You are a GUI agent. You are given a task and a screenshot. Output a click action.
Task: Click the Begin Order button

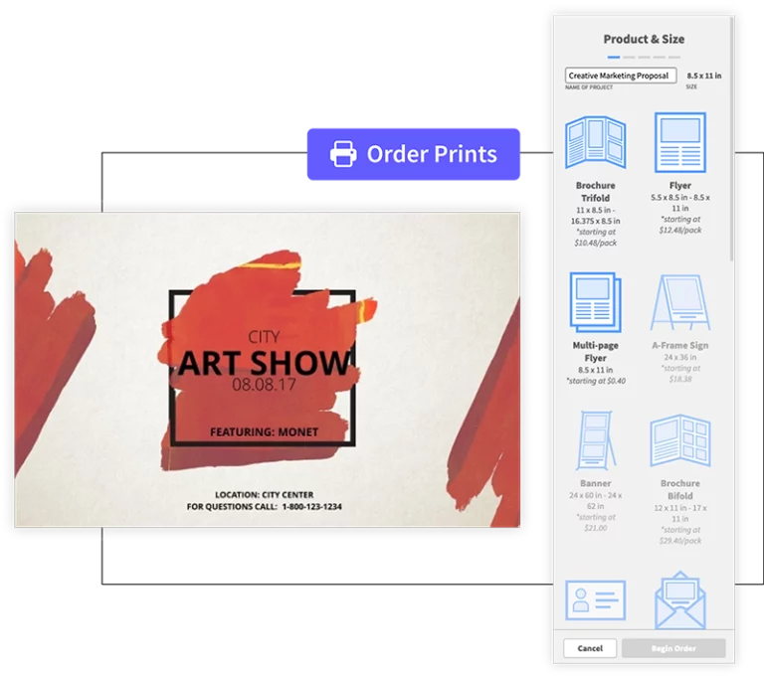673,648
